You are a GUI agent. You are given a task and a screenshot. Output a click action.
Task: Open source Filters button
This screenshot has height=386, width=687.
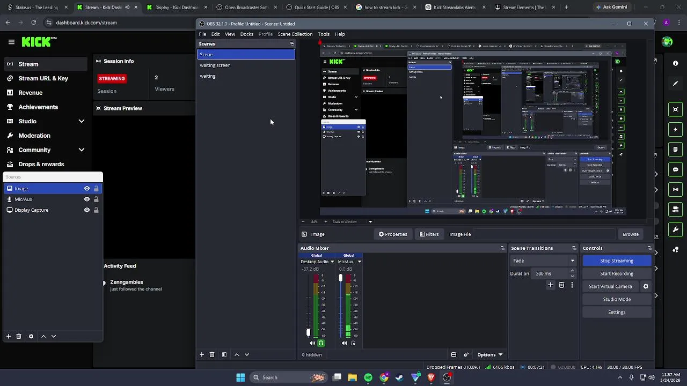[429, 234]
